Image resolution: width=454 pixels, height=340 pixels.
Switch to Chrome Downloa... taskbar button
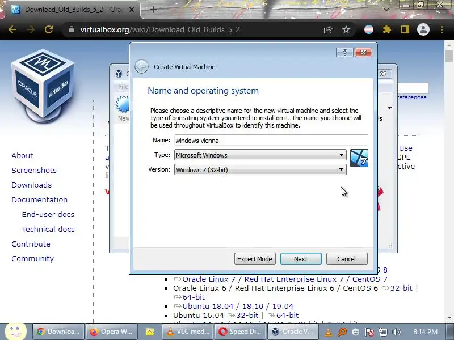tap(58, 331)
